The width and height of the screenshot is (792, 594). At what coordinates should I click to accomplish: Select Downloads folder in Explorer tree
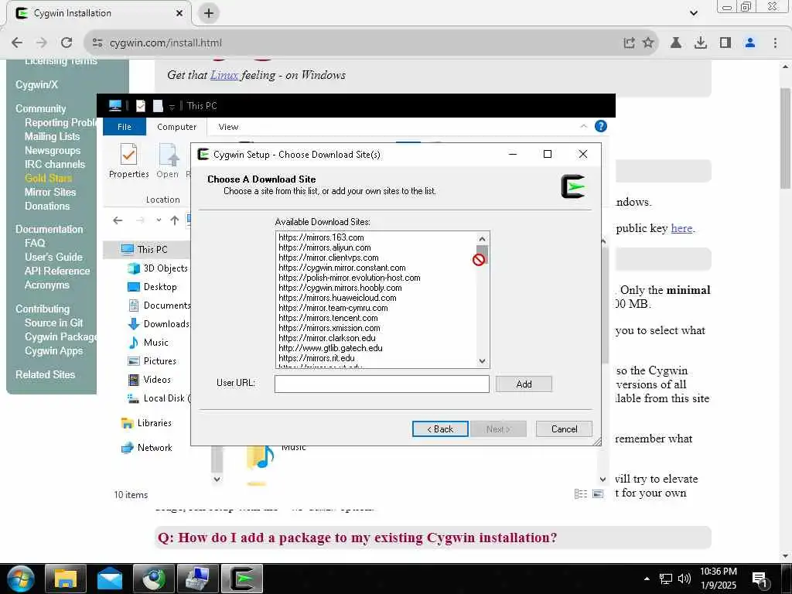(159, 324)
